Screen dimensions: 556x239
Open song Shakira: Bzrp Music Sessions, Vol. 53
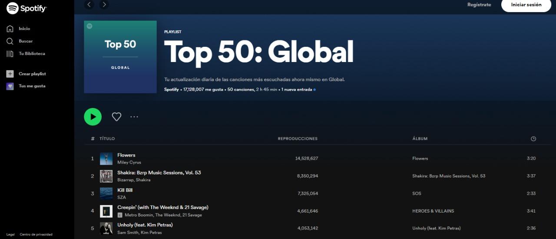[x=159, y=173]
